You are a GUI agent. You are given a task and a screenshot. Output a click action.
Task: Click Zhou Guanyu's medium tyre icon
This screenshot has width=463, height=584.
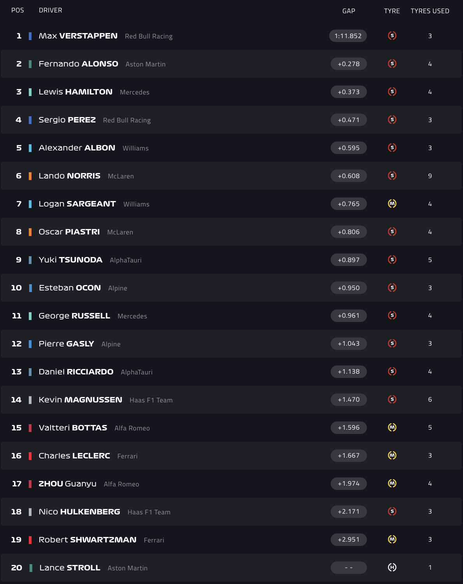coord(392,484)
